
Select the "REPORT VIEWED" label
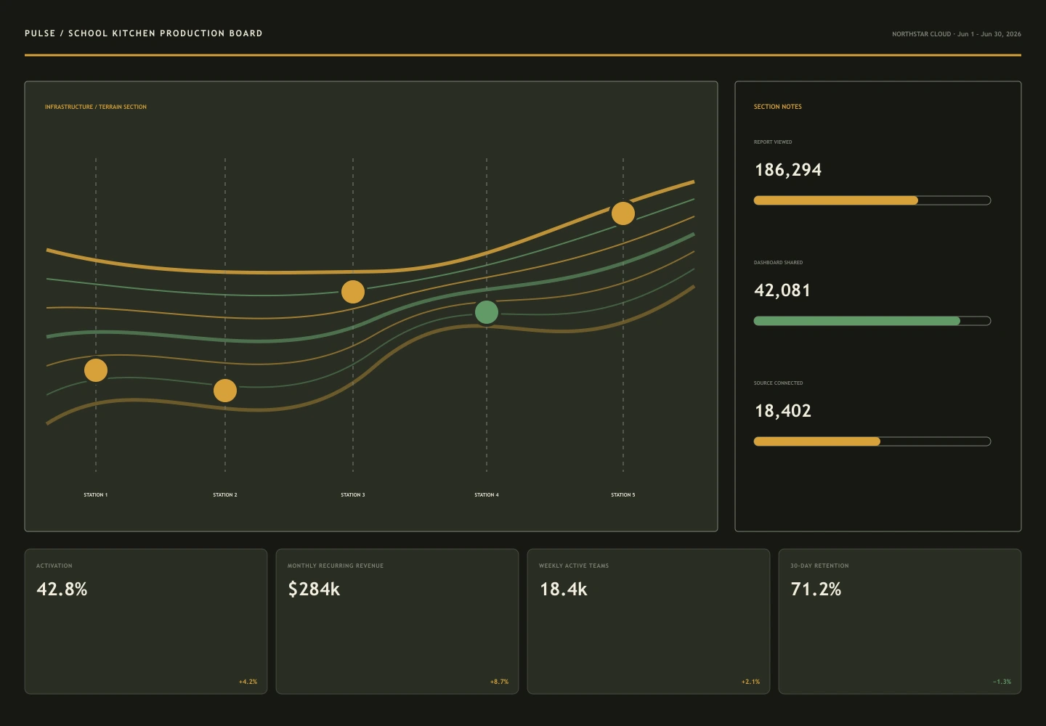point(773,142)
